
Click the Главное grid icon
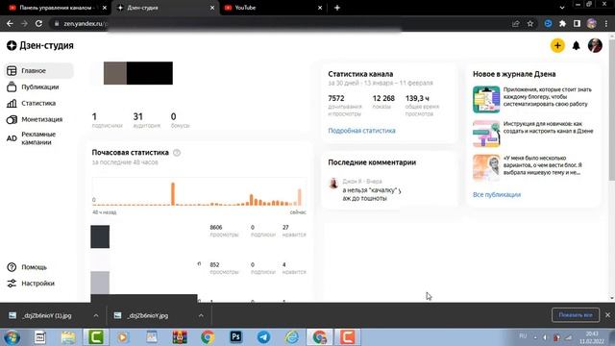point(12,70)
